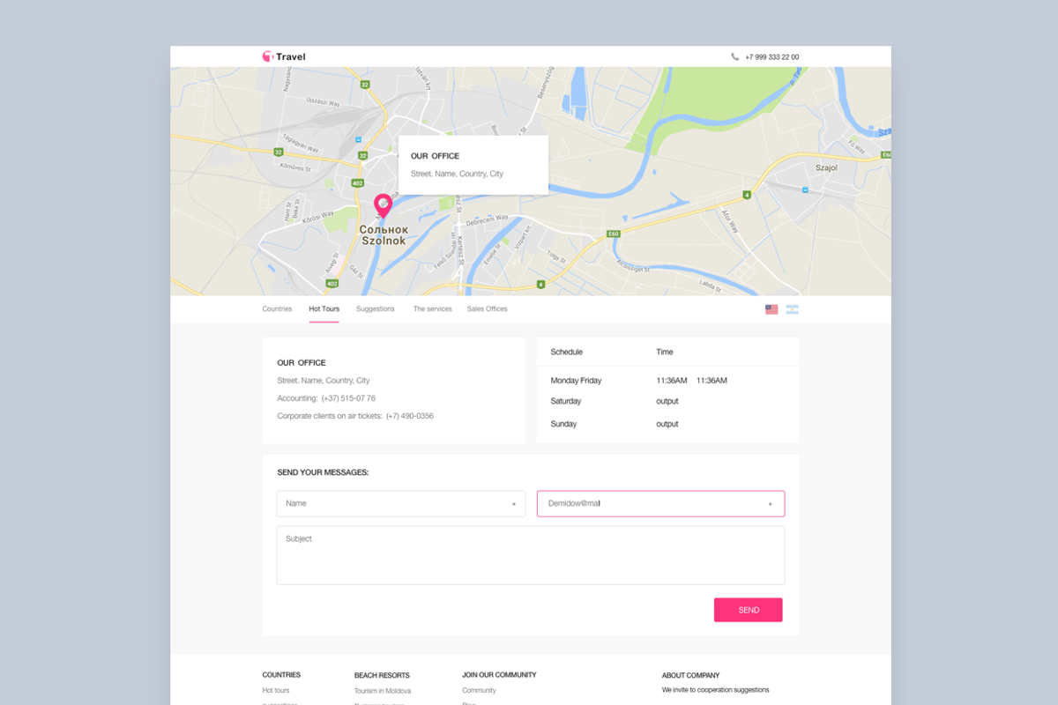Click the pink SEND button
Image resolution: width=1058 pixels, height=705 pixels.
point(748,610)
